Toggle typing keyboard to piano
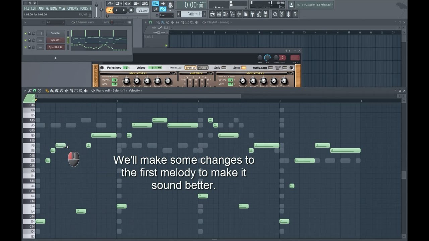This screenshot has width=429, height=241. (x=155, y=3)
